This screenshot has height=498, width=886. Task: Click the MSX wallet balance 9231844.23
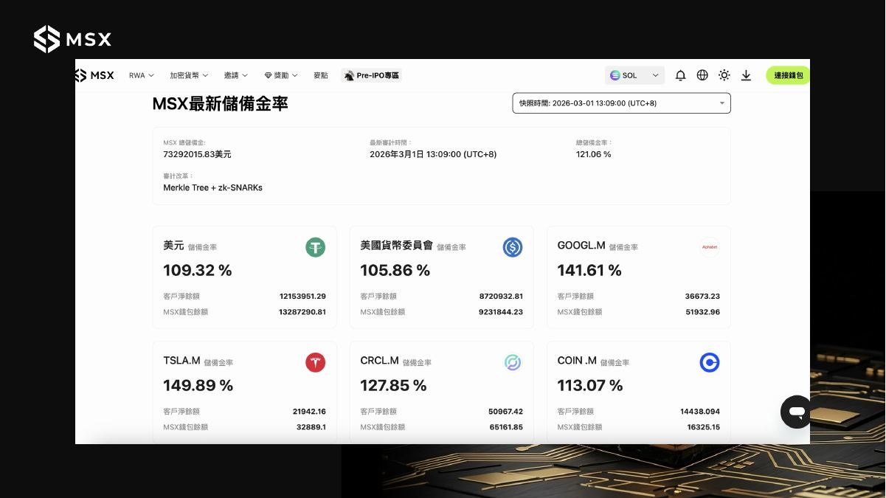pyautogui.click(x=501, y=312)
